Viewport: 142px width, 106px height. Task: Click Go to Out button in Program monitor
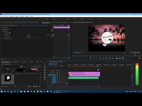pos(113,58)
